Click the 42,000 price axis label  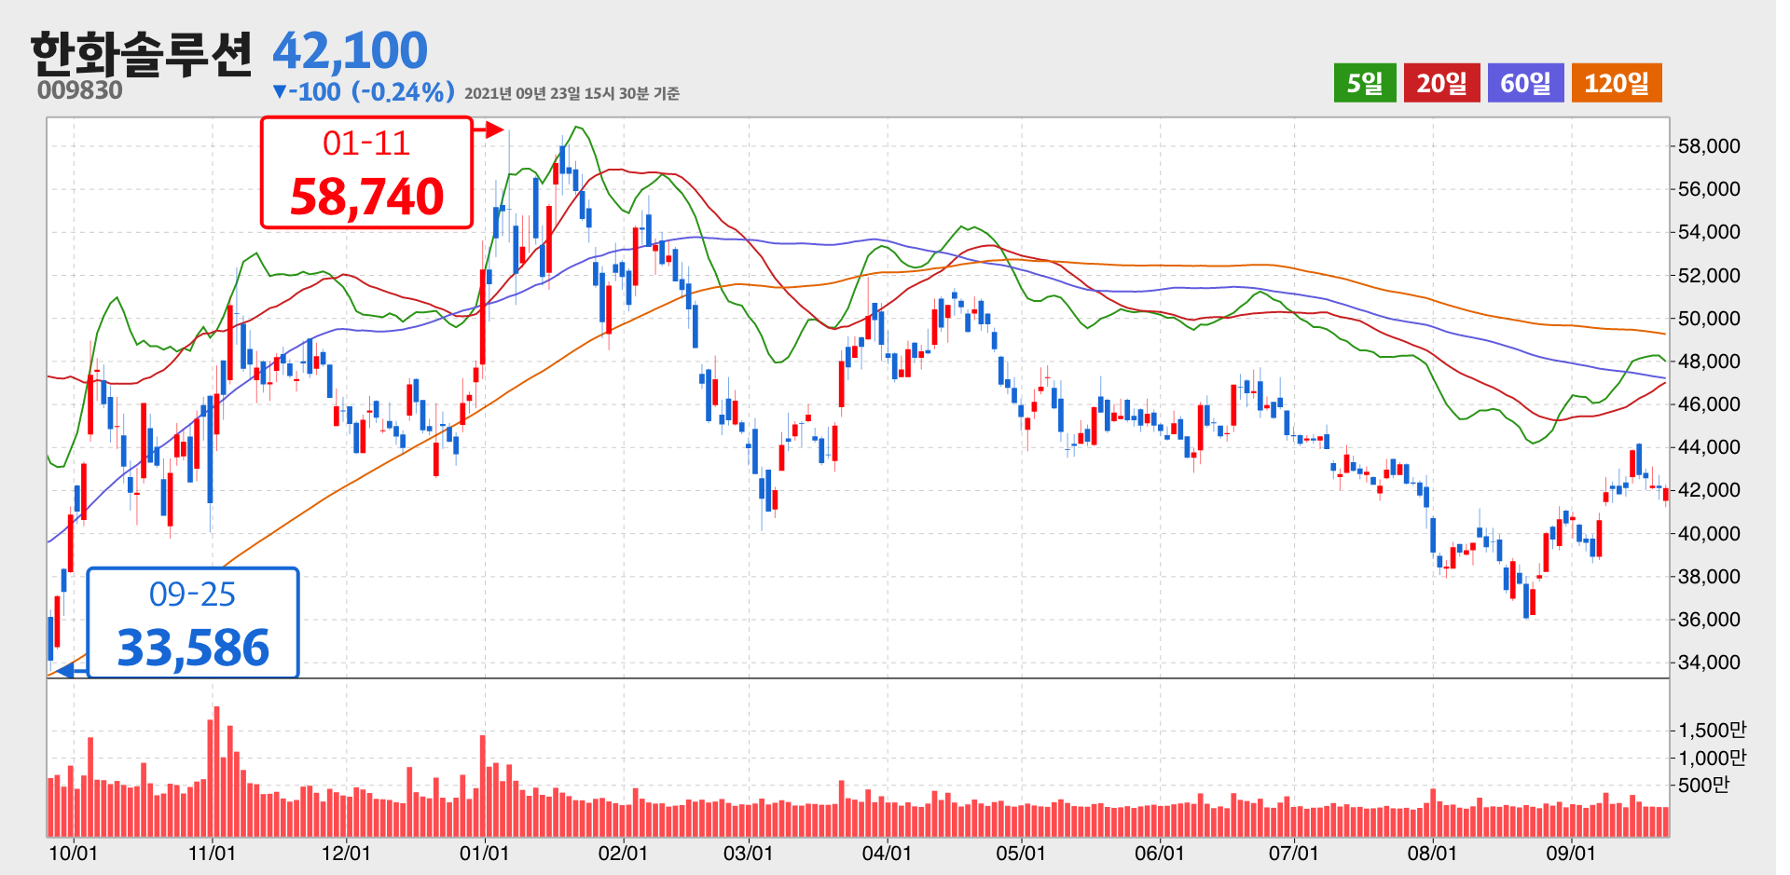1709,490
